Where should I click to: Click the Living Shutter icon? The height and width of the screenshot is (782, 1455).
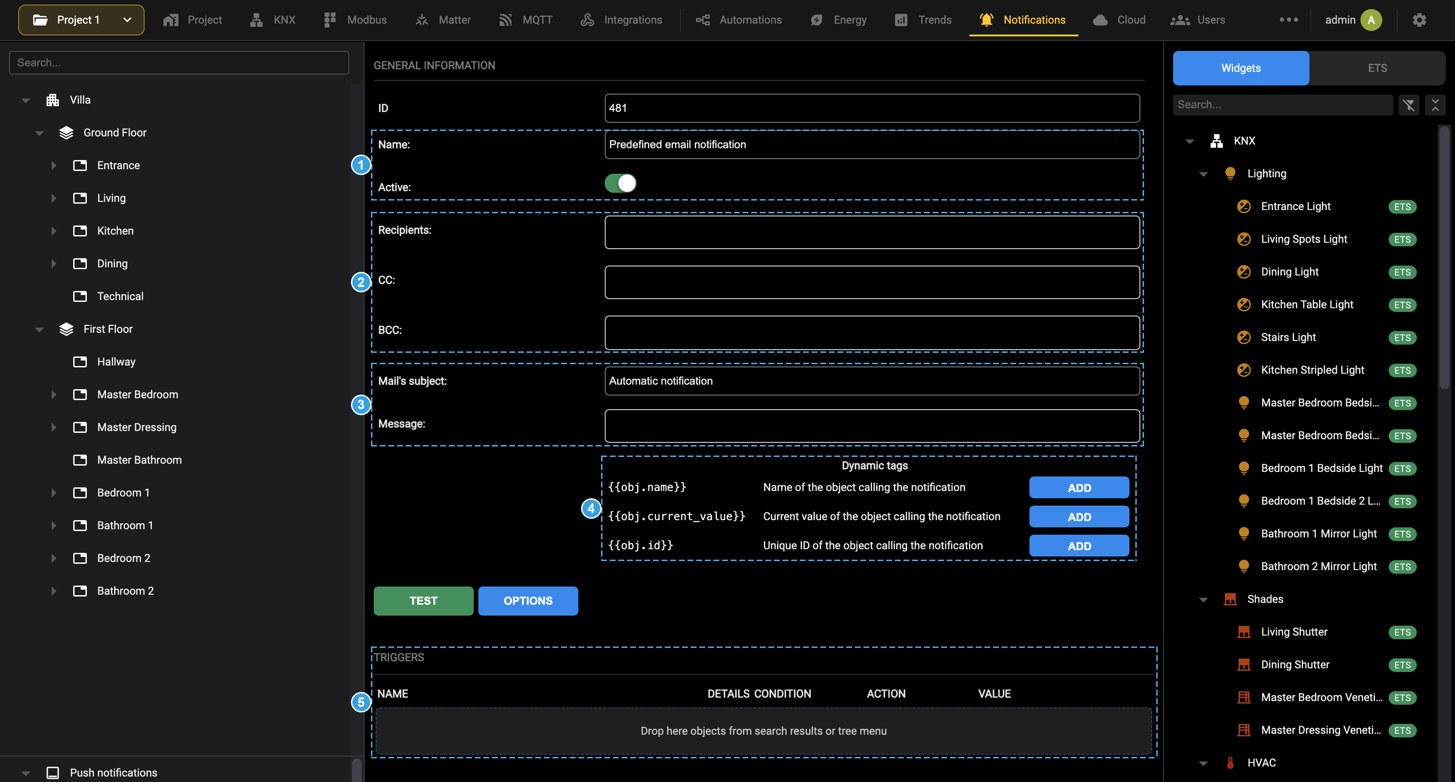(1244, 632)
